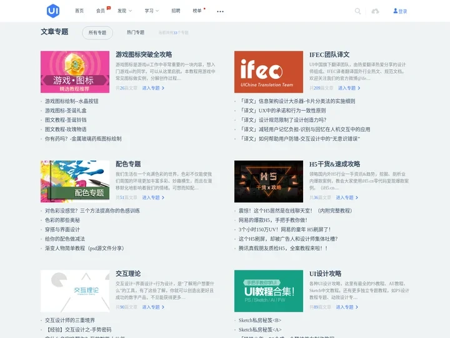Go to 首页 in navigation
This screenshot has height=338, width=450.
point(79,11)
